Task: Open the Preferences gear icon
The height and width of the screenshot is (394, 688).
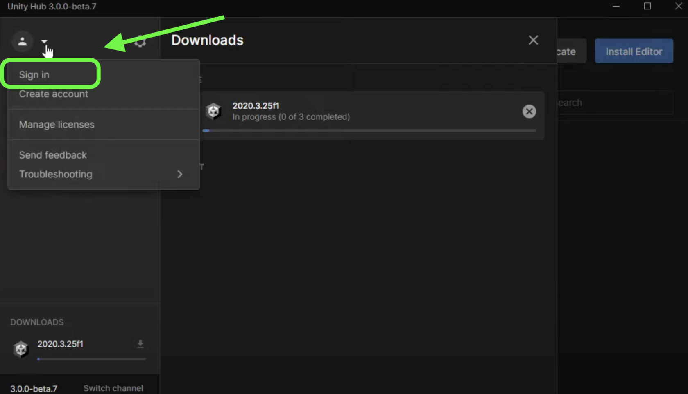Action: (140, 41)
